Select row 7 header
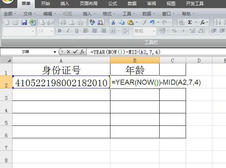Image resolution: width=226 pixels, height=168 pixels. click(6, 145)
